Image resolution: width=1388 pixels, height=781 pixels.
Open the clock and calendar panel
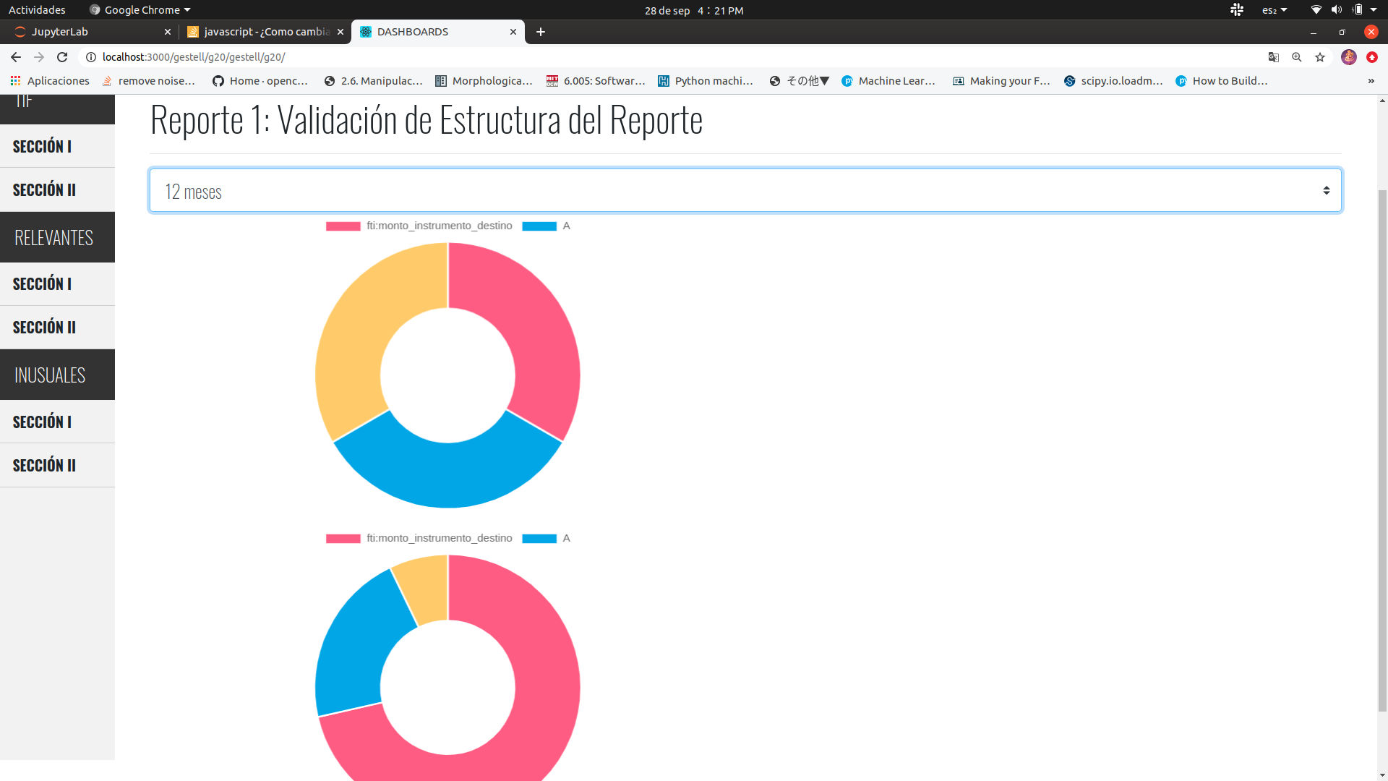click(694, 10)
